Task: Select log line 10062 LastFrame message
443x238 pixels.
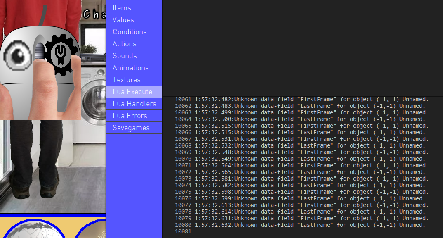Action: pos(300,106)
